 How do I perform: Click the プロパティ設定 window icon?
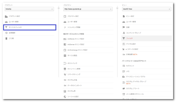coord(65,16)
